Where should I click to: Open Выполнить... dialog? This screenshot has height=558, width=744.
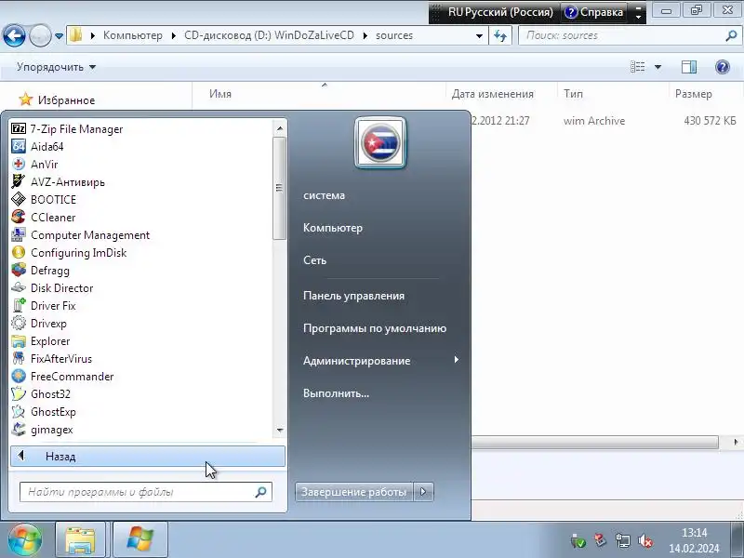pos(336,392)
